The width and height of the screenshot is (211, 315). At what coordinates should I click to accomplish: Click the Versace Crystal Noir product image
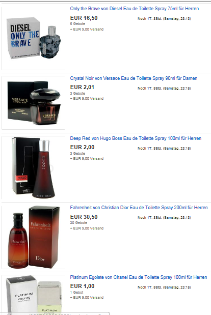pos(34,103)
